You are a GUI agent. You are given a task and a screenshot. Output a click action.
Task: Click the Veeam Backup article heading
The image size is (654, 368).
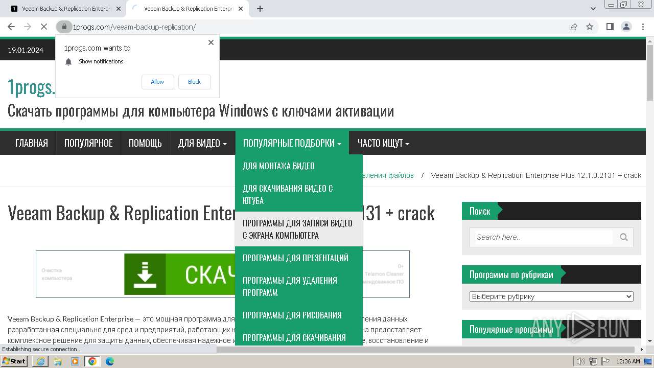[221, 213]
